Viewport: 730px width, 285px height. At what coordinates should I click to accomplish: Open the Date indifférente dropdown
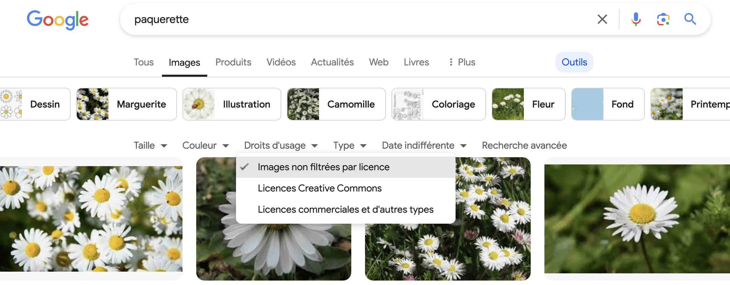424,146
